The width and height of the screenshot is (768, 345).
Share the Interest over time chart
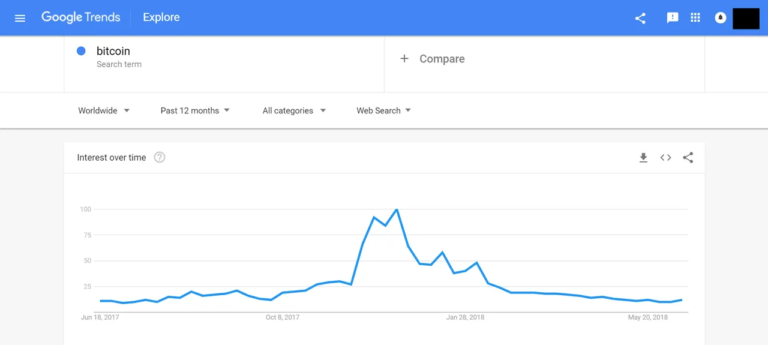(x=688, y=158)
